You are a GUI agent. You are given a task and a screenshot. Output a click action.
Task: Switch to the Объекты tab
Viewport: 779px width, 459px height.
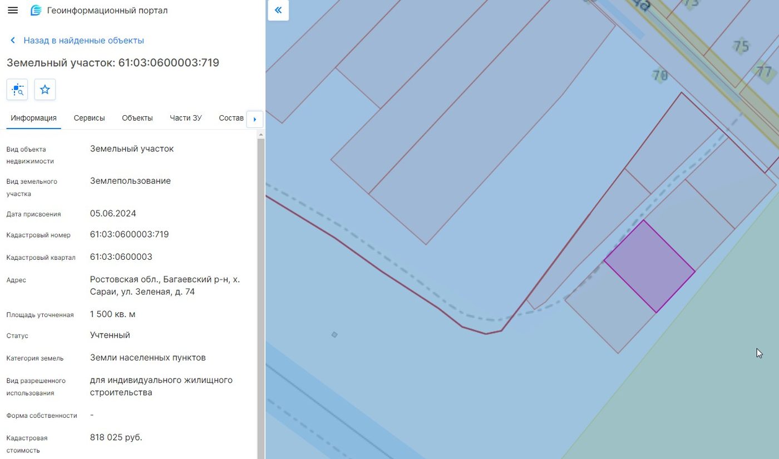(x=137, y=118)
